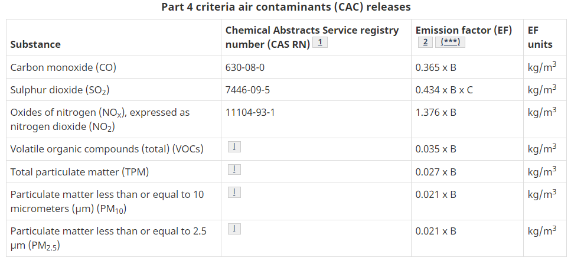Open the (***) footnote link
This screenshot has width=571, height=267.
coord(450,43)
